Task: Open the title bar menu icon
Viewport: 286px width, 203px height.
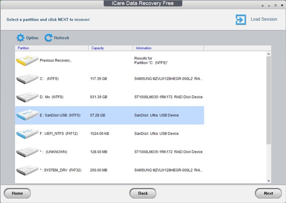Action: pyautogui.click(x=263, y=6)
